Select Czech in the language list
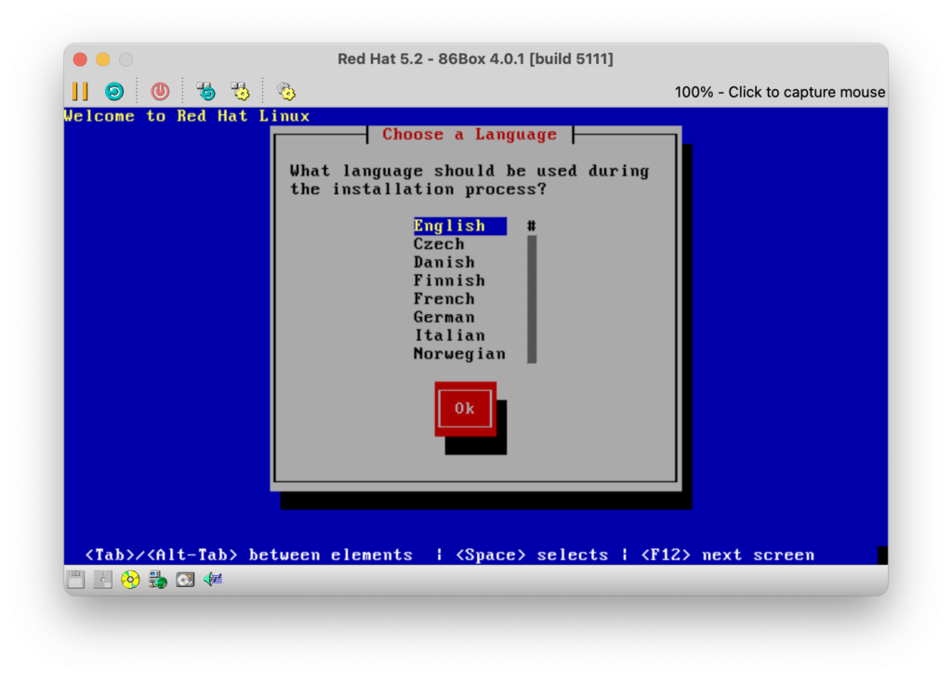This screenshot has width=952, height=680. (439, 244)
